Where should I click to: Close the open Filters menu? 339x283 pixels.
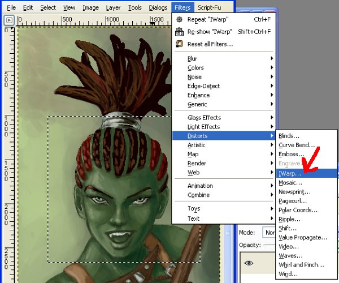182,7
